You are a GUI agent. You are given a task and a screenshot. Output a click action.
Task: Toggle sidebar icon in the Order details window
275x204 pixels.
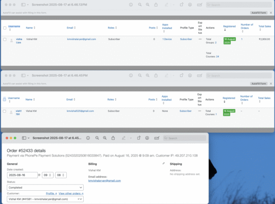(x=24, y=138)
